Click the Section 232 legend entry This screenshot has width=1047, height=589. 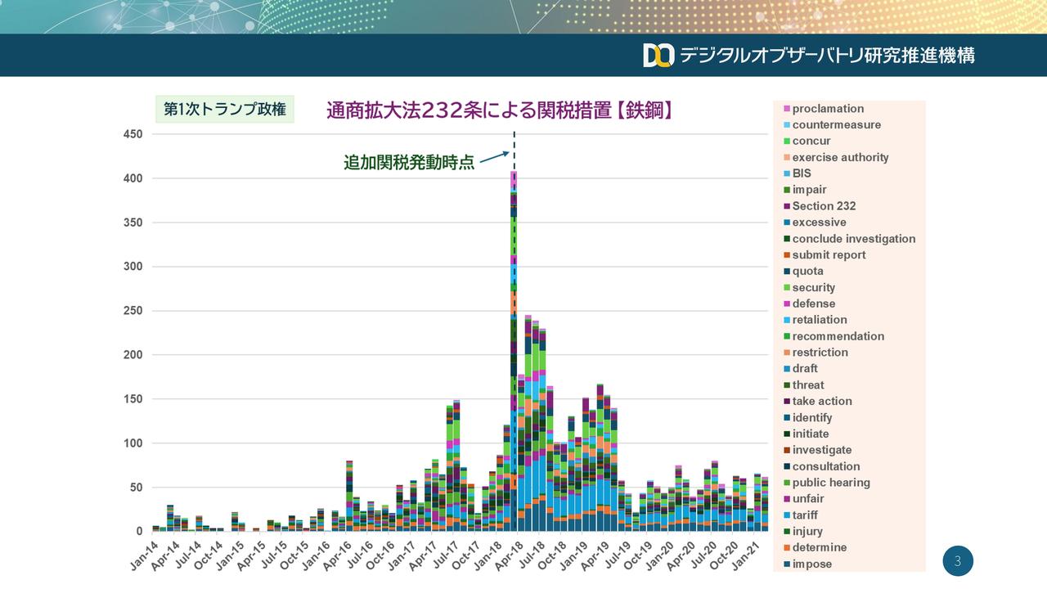point(824,206)
